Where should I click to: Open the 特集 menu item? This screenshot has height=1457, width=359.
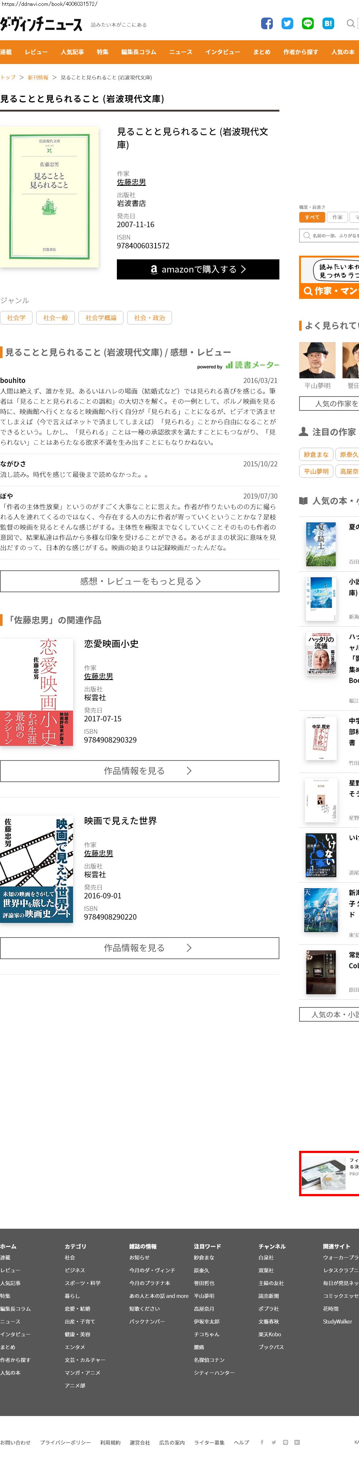(103, 52)
